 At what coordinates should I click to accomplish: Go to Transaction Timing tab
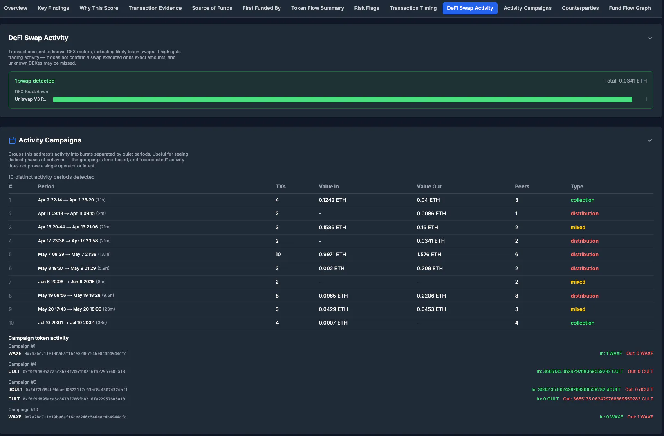click(413, 8)
